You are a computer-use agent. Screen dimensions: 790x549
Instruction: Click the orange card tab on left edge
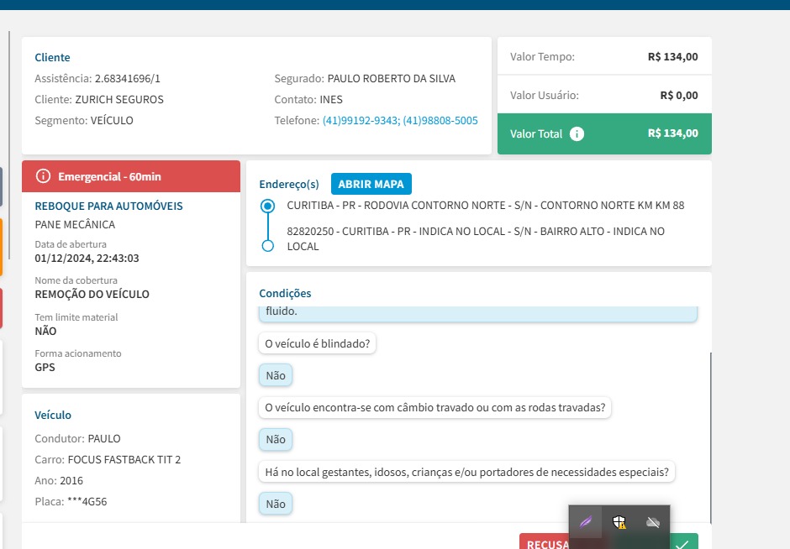1,247
